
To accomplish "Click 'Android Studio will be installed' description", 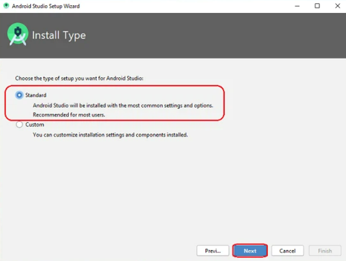I will [x=123, y=106].
